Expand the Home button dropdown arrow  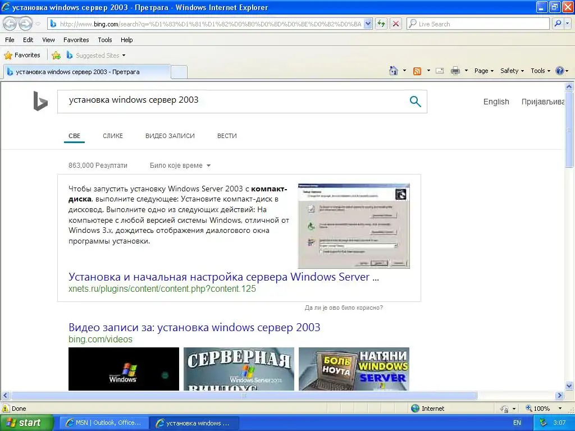pyautogui.click(x=404, y=71)
